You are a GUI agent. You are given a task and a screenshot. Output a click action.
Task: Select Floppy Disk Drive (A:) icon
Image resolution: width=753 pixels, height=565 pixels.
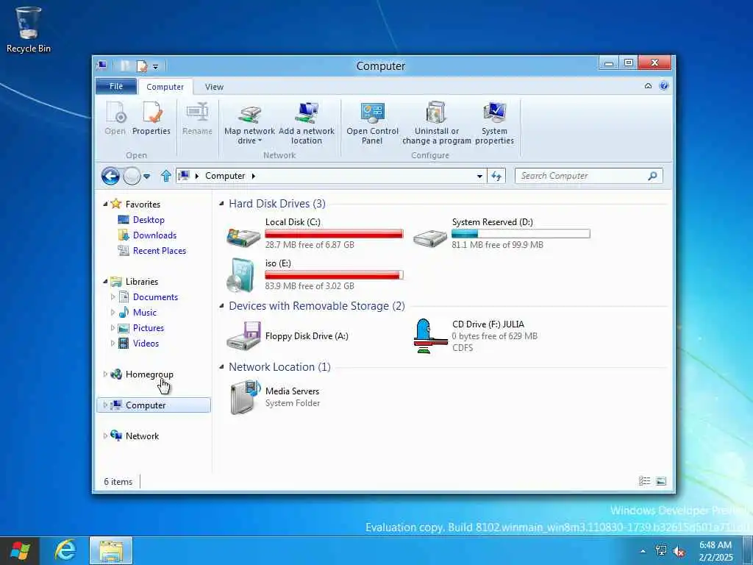click(243, 335)
